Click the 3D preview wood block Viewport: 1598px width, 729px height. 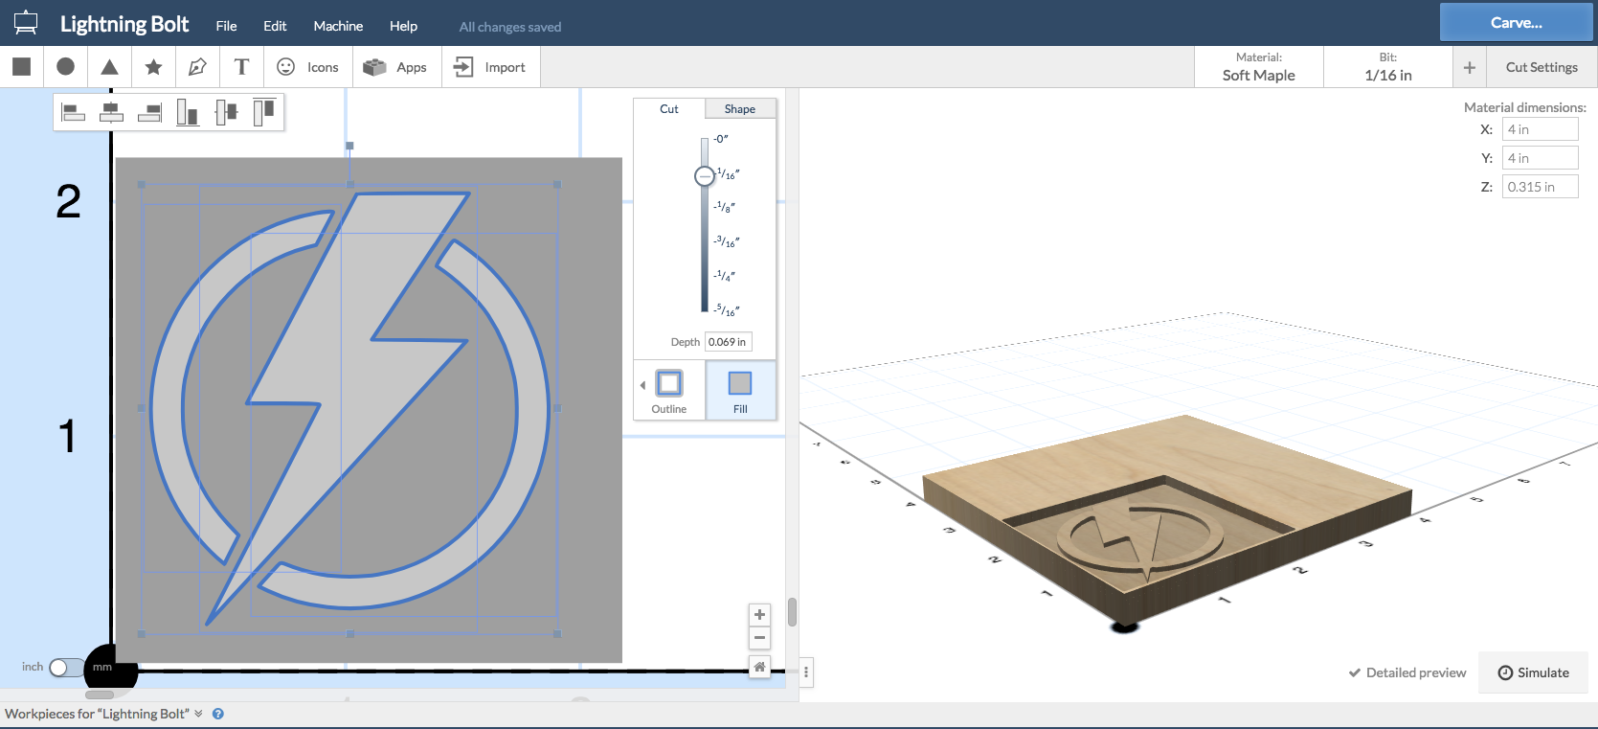[1167, 520]
